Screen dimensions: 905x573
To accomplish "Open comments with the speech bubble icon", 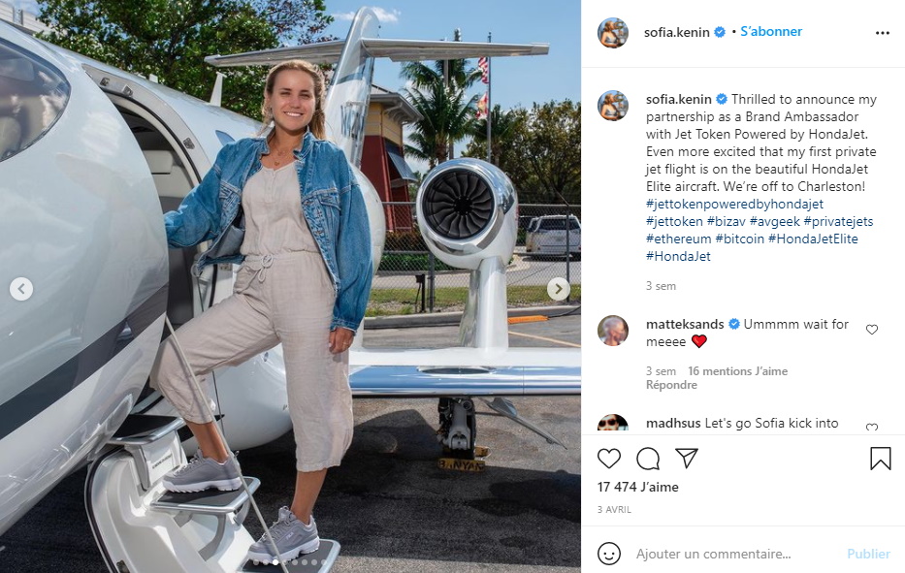I will click(648, 459).
